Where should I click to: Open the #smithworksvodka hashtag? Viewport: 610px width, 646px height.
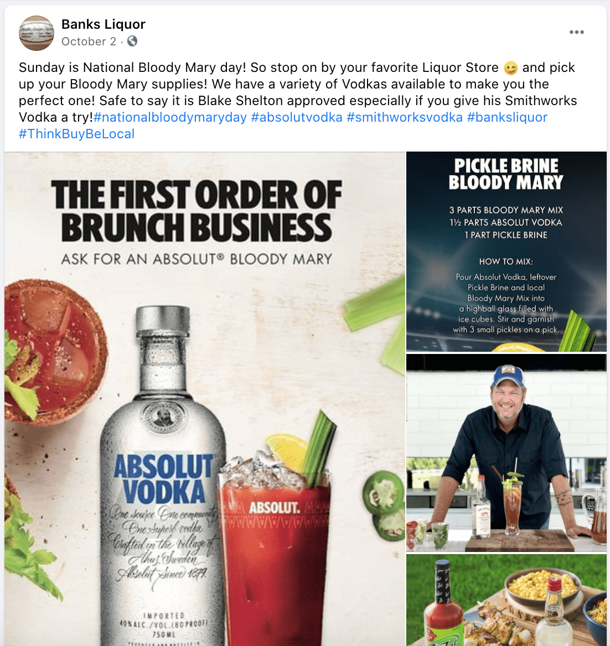pos(405,117)
